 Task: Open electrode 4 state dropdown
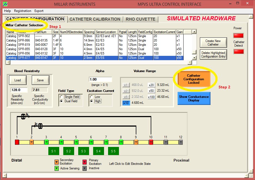point(61,142)
